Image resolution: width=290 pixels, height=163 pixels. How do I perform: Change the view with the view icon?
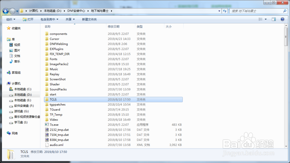[260, 19]
